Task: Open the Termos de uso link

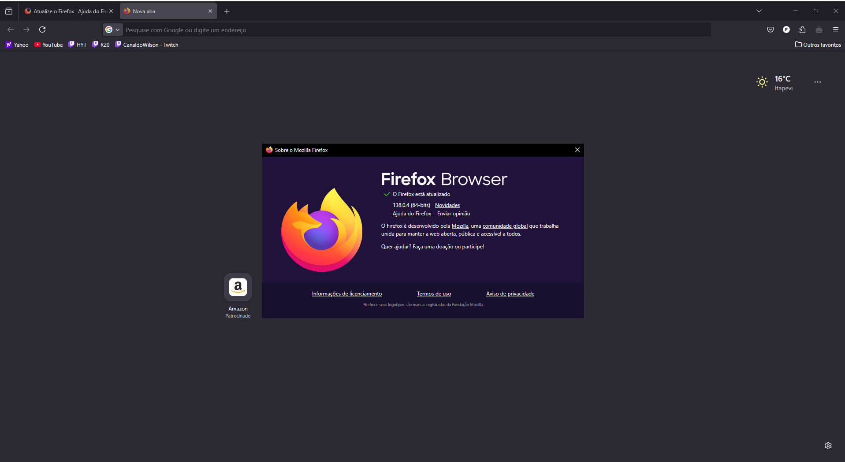Action: click(434, 294)
